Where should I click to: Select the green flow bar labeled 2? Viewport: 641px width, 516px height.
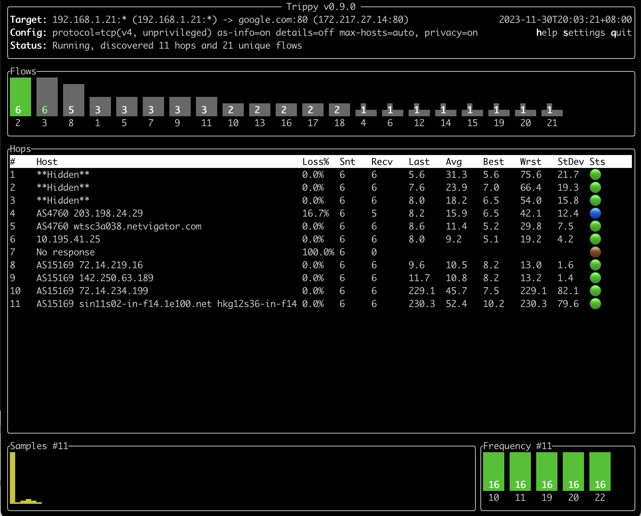point(21,97)
